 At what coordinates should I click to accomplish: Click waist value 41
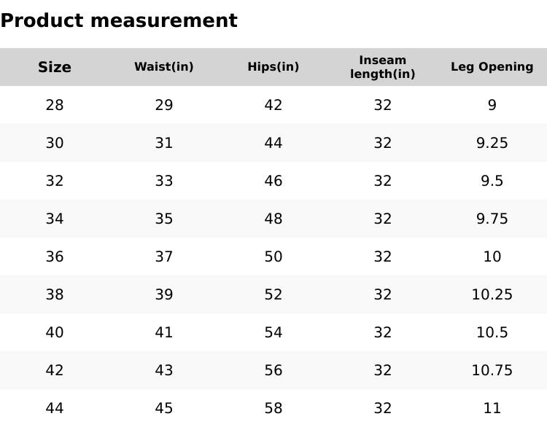164,332
